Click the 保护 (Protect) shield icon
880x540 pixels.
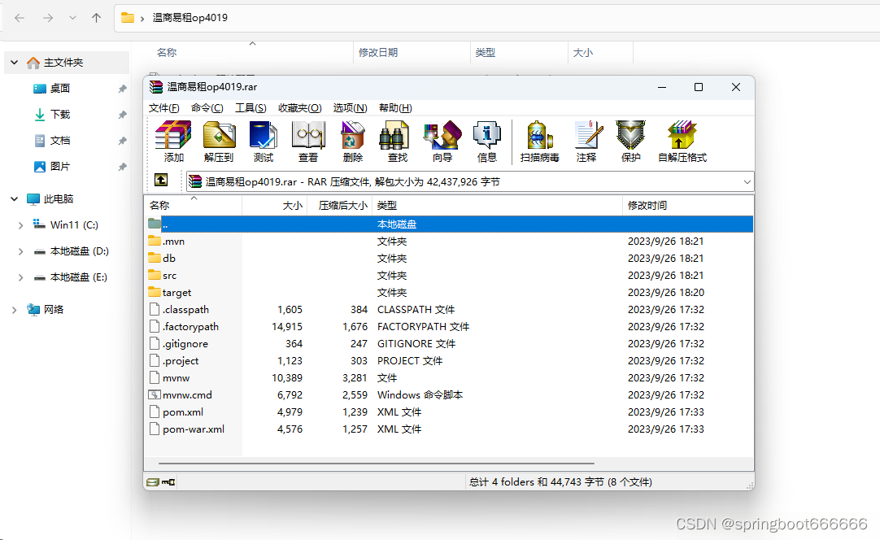coord(630,135)
